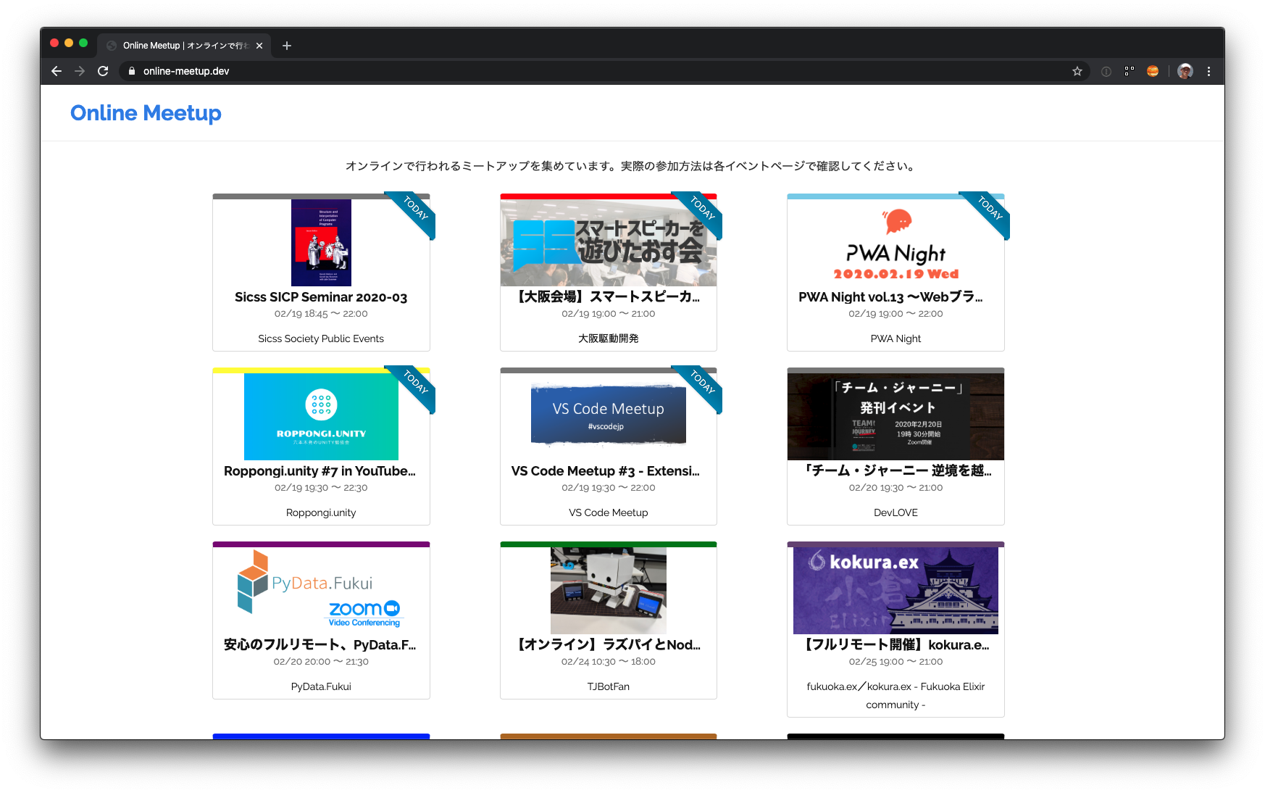Open the user profile avatar
This screenshot has height=793, width=1265.
coord(1185,71)
